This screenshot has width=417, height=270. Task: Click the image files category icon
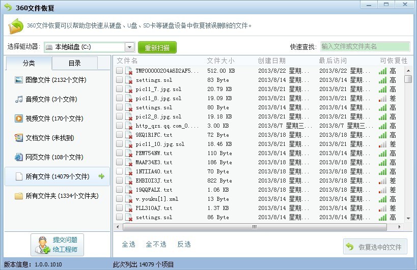(19, 80)
